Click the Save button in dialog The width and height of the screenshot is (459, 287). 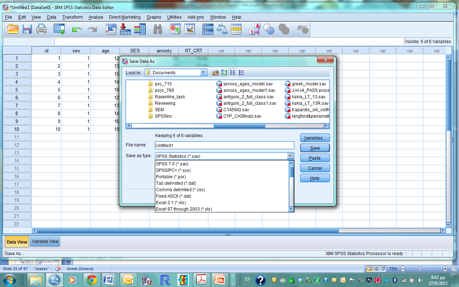coord(315,148)
